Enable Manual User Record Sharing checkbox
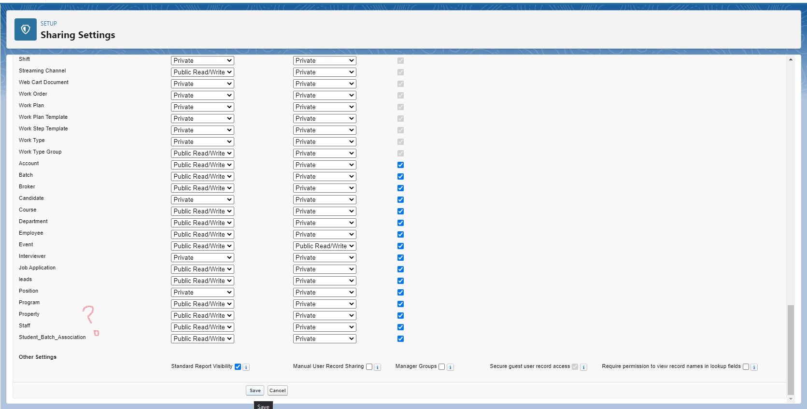 369,367
